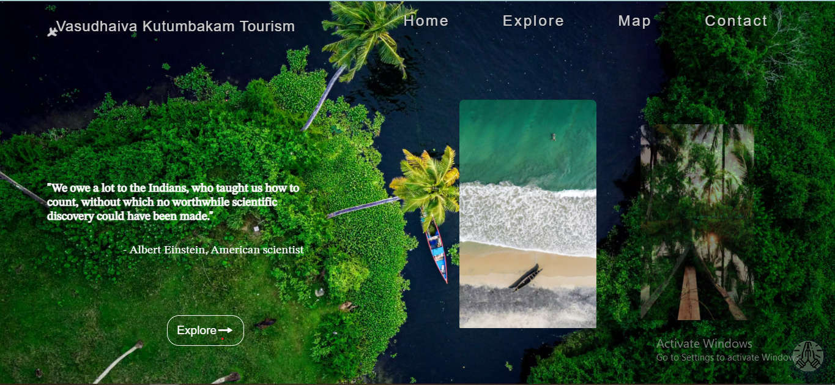Viewport: 835px width, 385px height.
Task: Click the dark boat on the beach card
Action: [526, 278]
